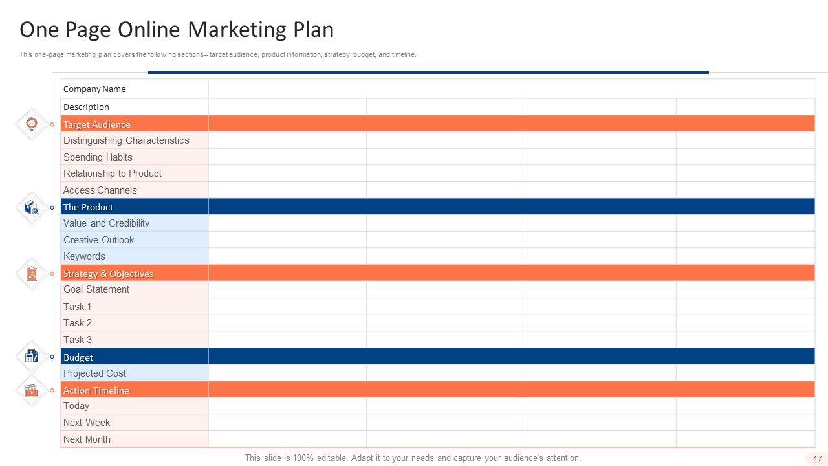The width and height of the screenshot is (828, 466).
Task: Select the Target Audience section header
Action: click(x=97, y=124)
